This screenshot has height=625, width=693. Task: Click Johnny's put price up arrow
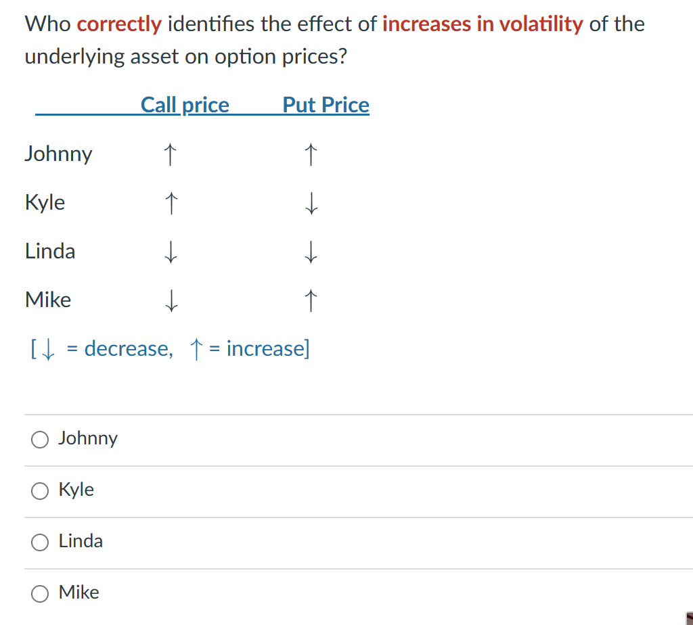pyautogui.click(x=310, y=154)
